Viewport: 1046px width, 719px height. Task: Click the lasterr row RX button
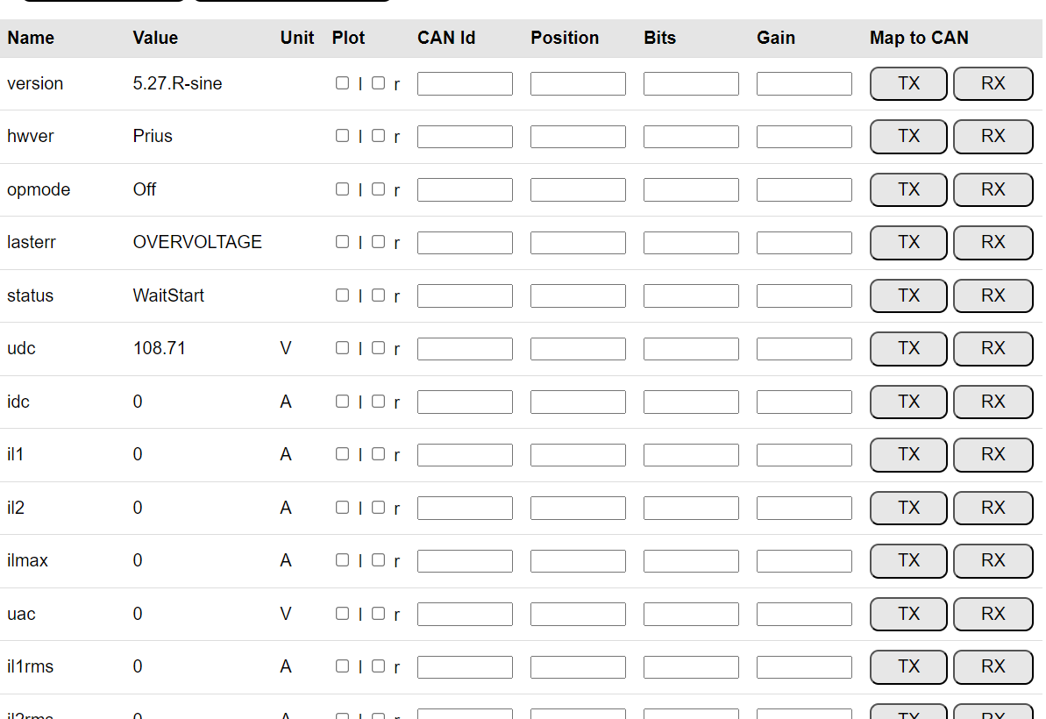coord(993,242)
